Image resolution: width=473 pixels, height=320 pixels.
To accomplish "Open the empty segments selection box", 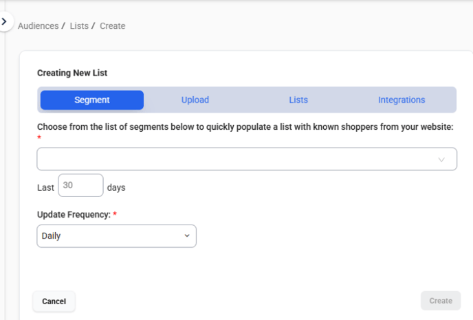I will (x=247, y=159).
